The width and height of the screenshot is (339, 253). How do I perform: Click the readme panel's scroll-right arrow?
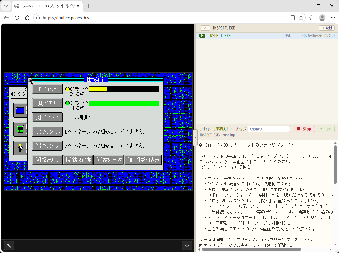pyautogui.click(x=330, y=249)
